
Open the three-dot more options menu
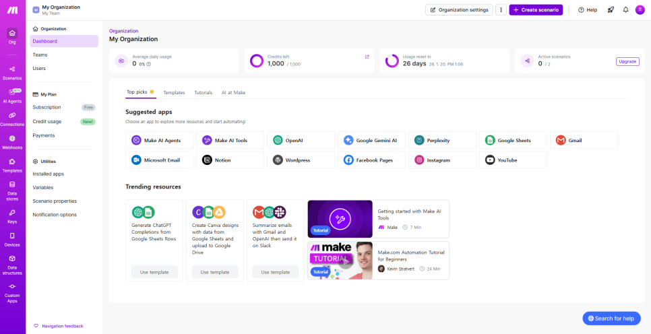pyautogui.click(x=501, y=10)
